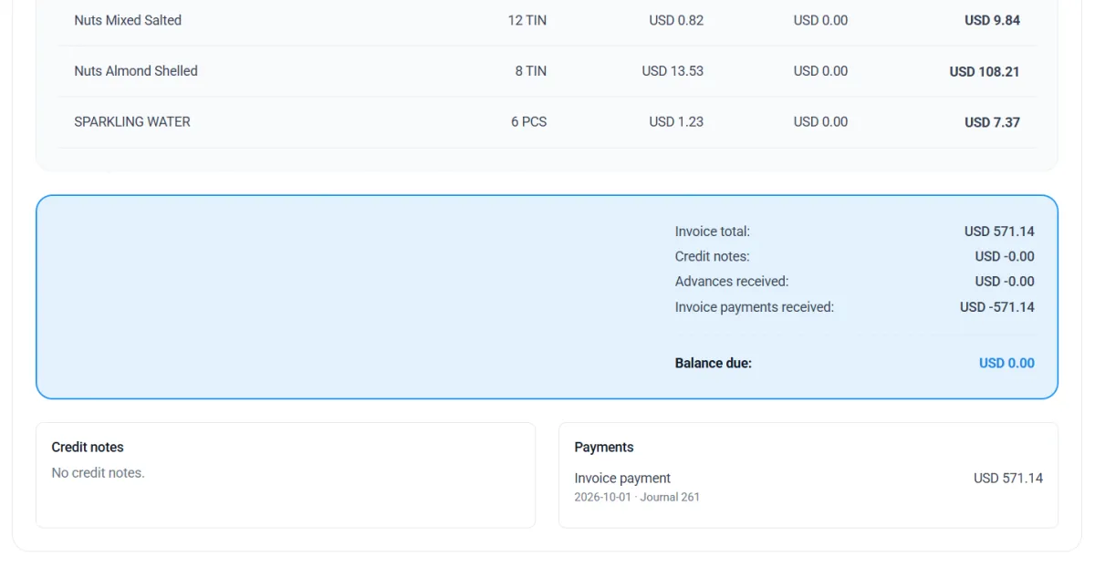Click the "Payments" card heading
This screenshot has height=588, width=1095.
click(604, 448)
